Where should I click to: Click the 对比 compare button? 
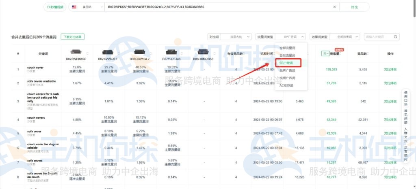[x=354, y=7]
